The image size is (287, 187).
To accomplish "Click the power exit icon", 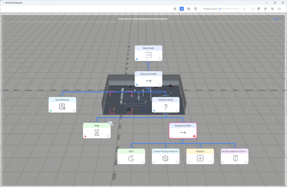I will [x=279, y=9].
